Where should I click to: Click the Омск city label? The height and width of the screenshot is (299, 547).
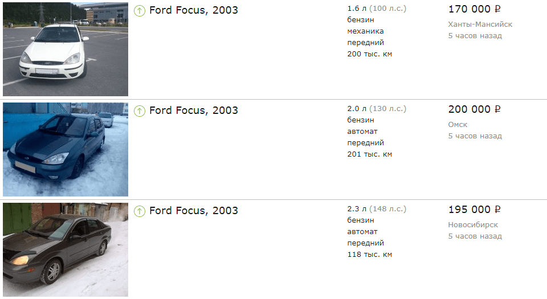tap(458, 125)
